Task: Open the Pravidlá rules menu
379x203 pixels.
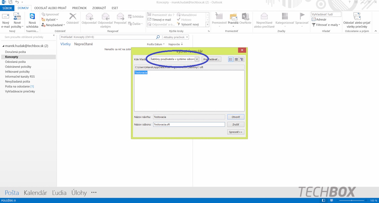Action: coord(233,21)
